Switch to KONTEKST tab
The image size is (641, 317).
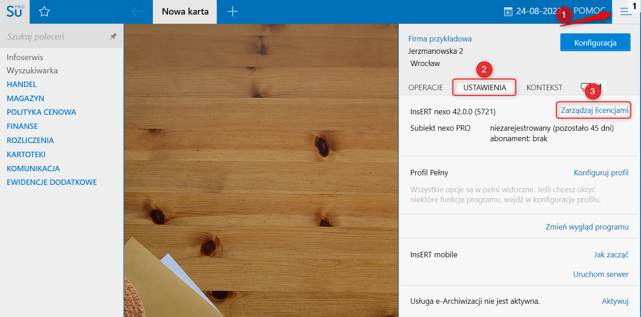[544, 87]
